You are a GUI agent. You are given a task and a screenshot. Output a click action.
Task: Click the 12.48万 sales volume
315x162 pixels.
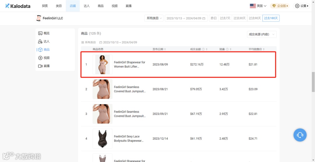click(225, 65)
